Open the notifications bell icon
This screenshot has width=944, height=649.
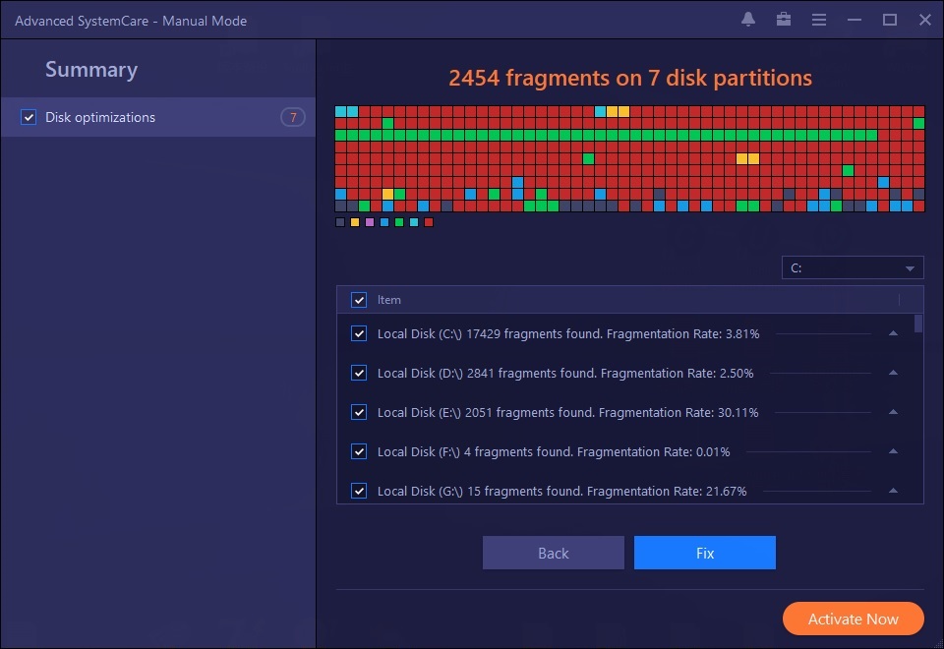747,20
